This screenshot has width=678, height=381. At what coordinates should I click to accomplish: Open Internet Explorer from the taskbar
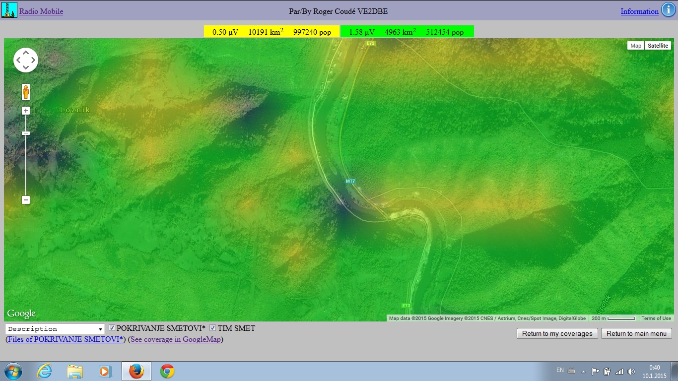pyautogui.click(x=45, y=371)
